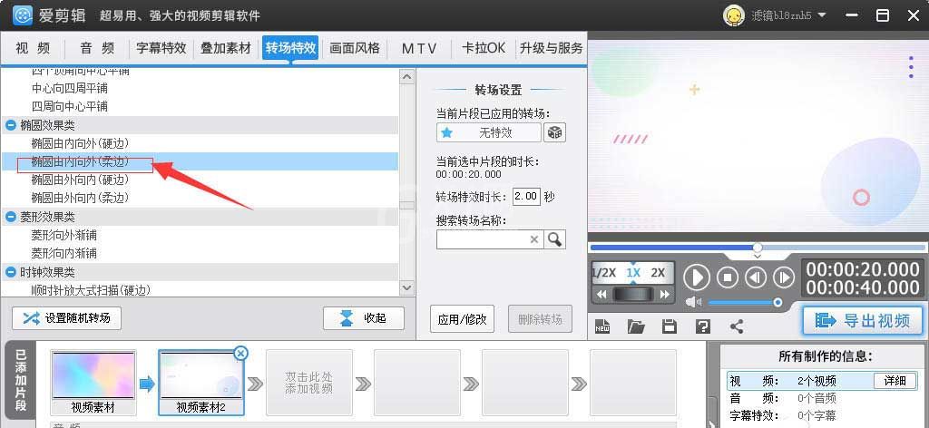Open the 叠加素材 tab

(226, 48)
